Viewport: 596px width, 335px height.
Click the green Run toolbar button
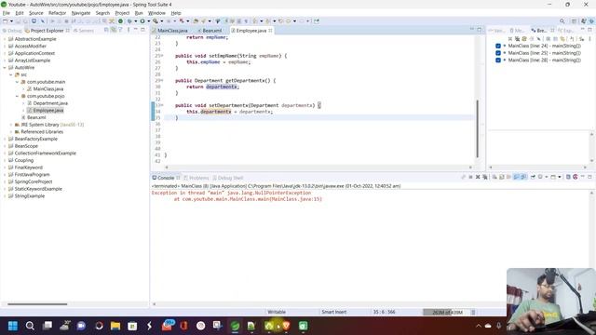click(x=142, y=21)
